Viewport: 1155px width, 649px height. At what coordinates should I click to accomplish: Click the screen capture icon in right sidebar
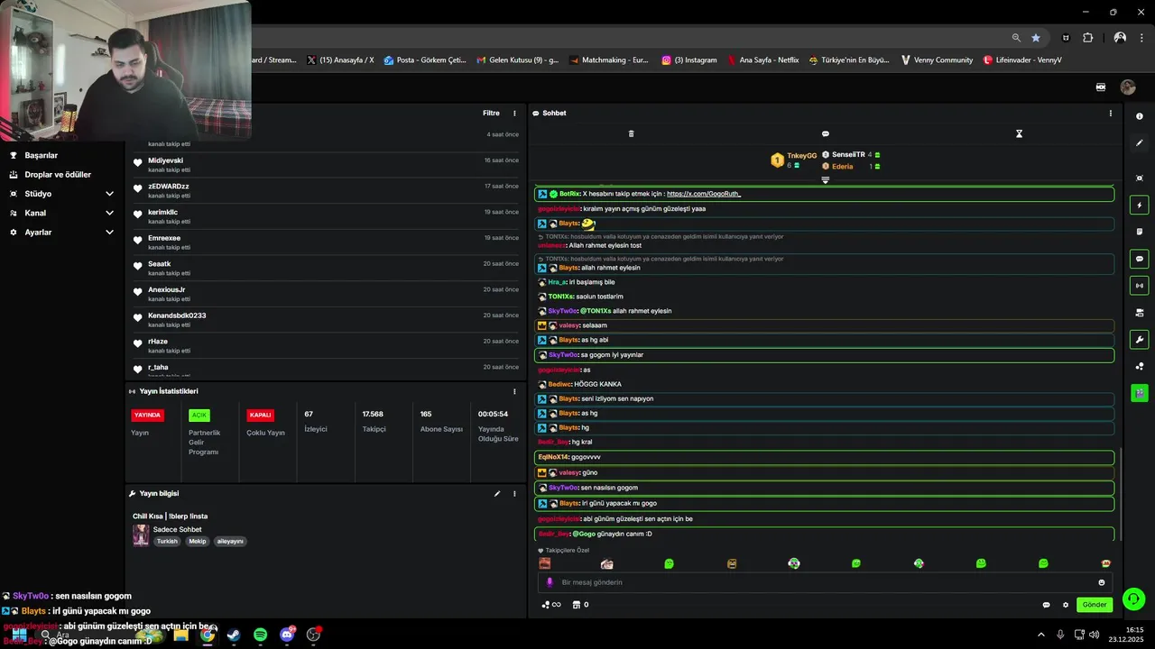click(1140, 178)
